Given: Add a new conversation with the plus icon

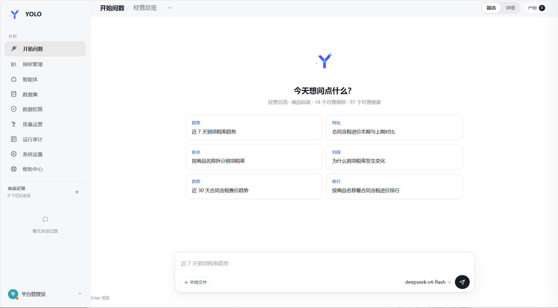Looking at the screenshot, I should pos(77,192).
